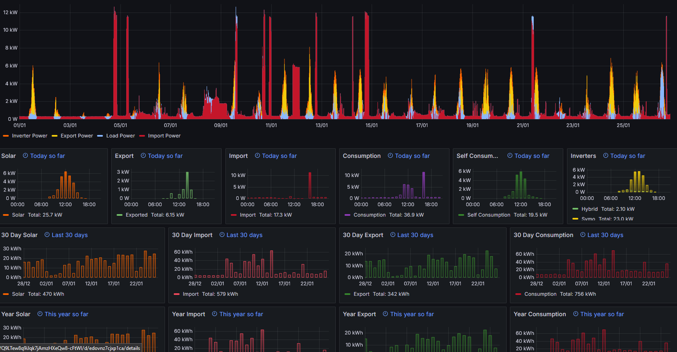
Task: Toggle Symo series in Inverters legend
Action: point(588,219)
